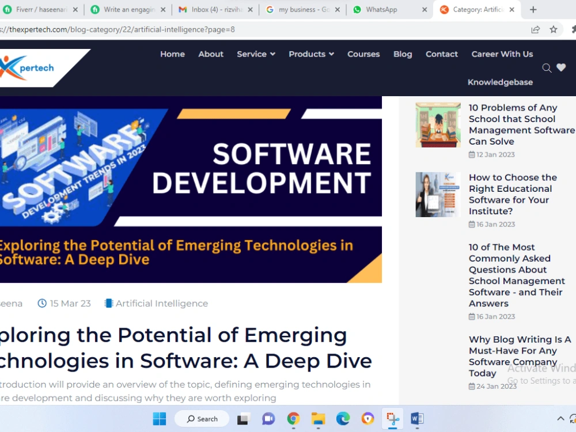The height and width of the screenshot is (432, 576).
Task: Close the Category: Artificial tab
Action: coord(511,10)
